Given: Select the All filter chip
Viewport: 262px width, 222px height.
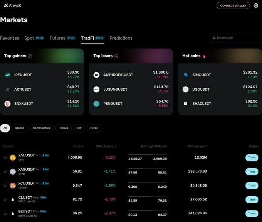Looking at the screenshot, I should pyautogui.click(x=5, y=128).
